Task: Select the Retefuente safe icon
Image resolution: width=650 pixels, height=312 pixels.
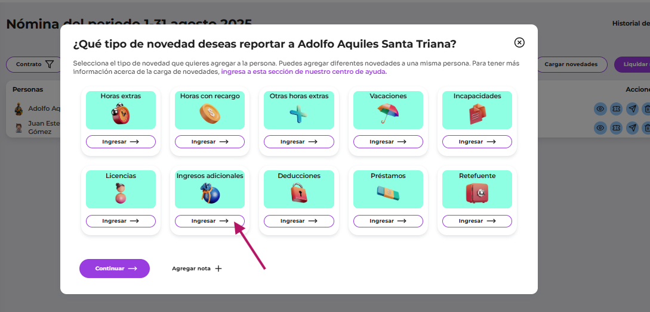Action: [477, 194]
